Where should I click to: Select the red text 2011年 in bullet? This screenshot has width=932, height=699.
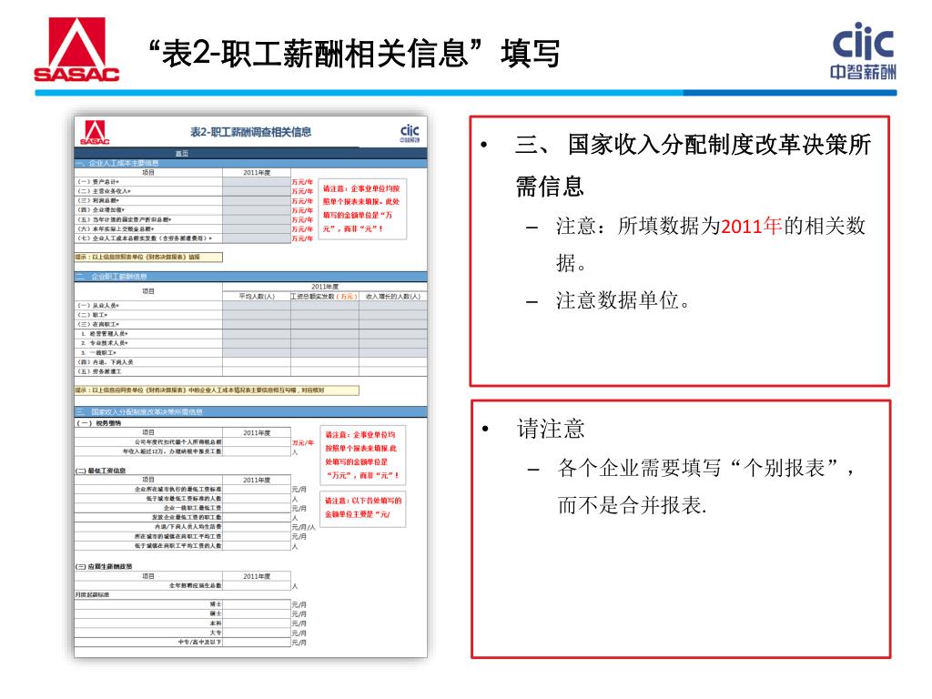click(751, 227)
